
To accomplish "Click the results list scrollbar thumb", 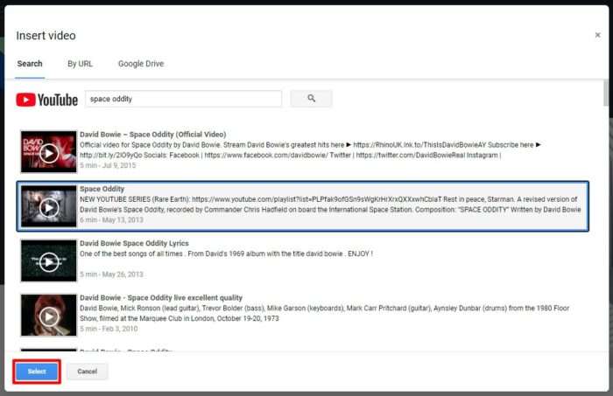I will (x=606, y=93).
